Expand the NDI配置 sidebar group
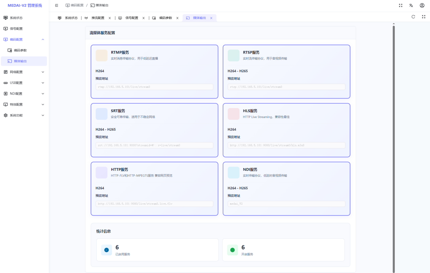The image size is (430, 273). 43,93
